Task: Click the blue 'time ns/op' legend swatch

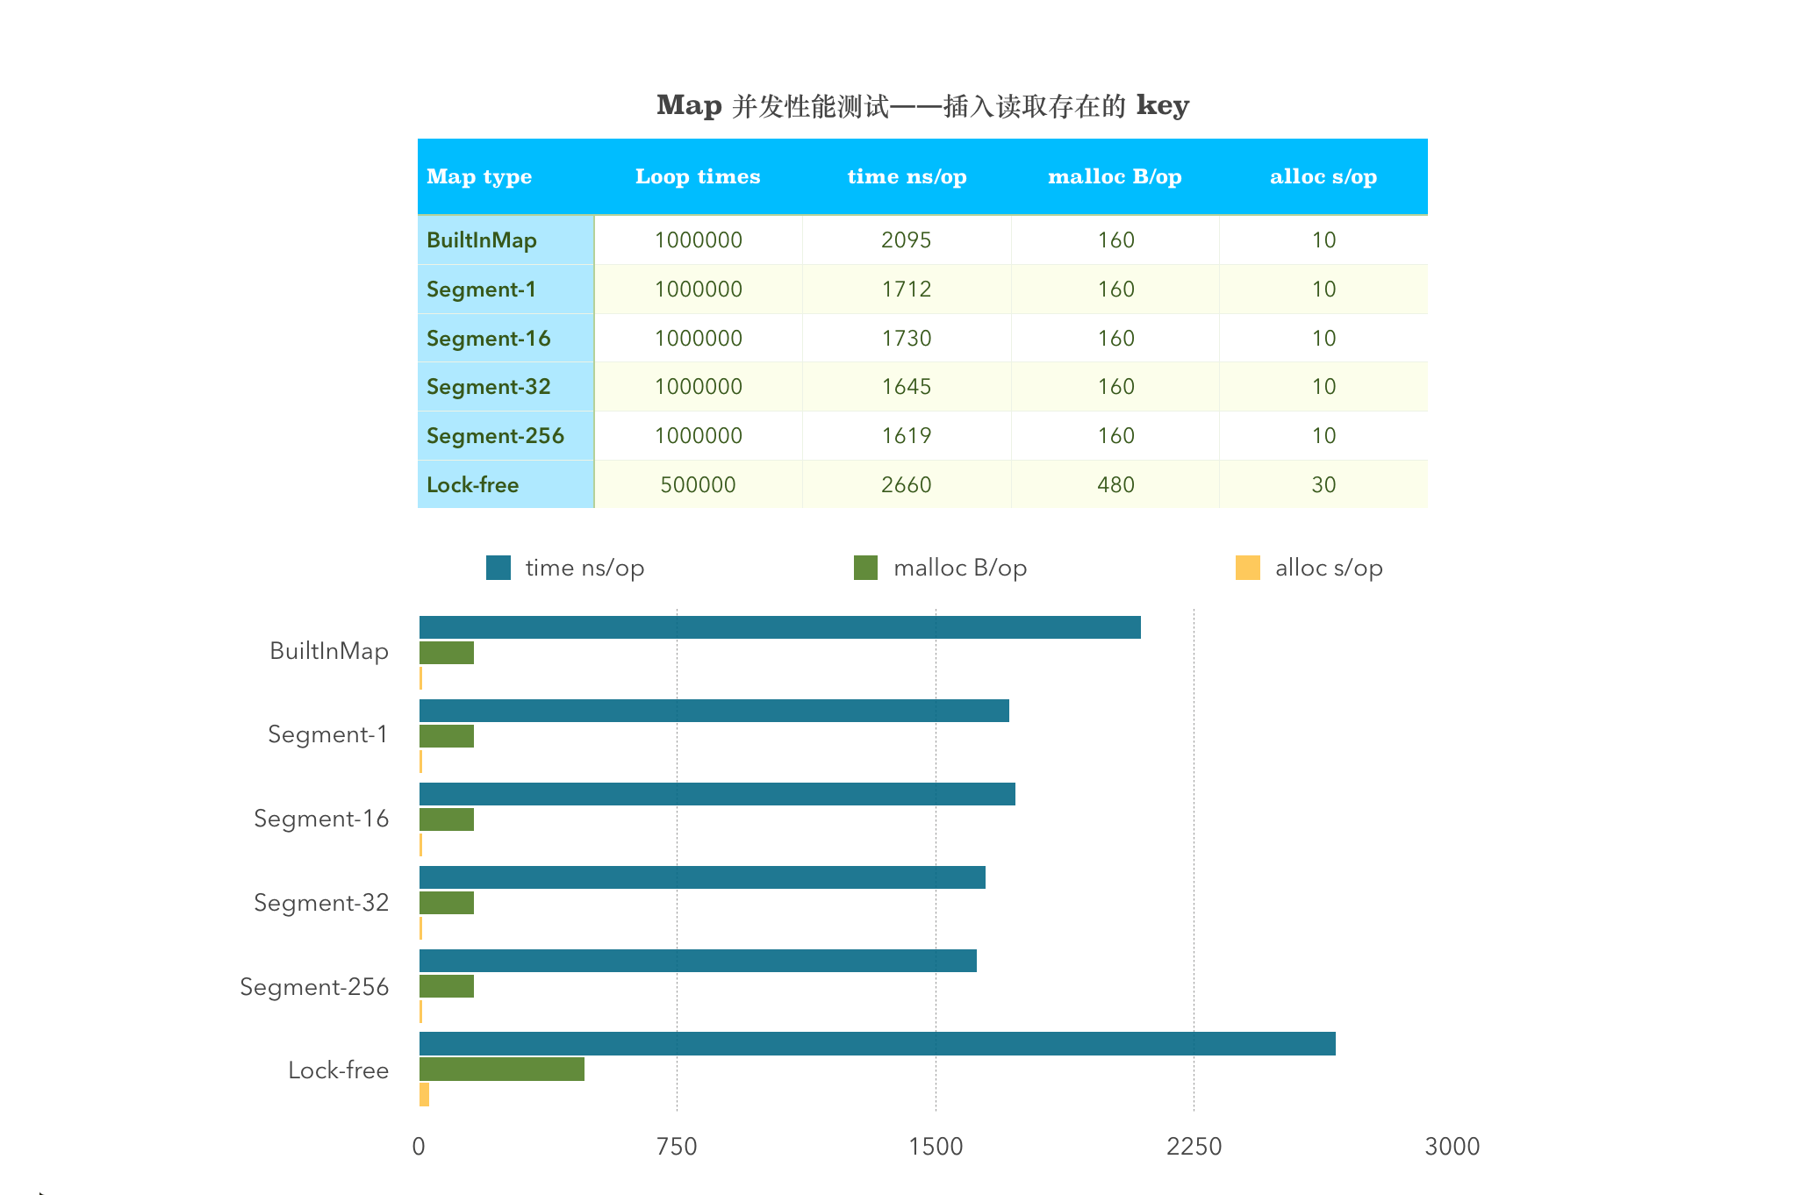Action: [498, 568]
